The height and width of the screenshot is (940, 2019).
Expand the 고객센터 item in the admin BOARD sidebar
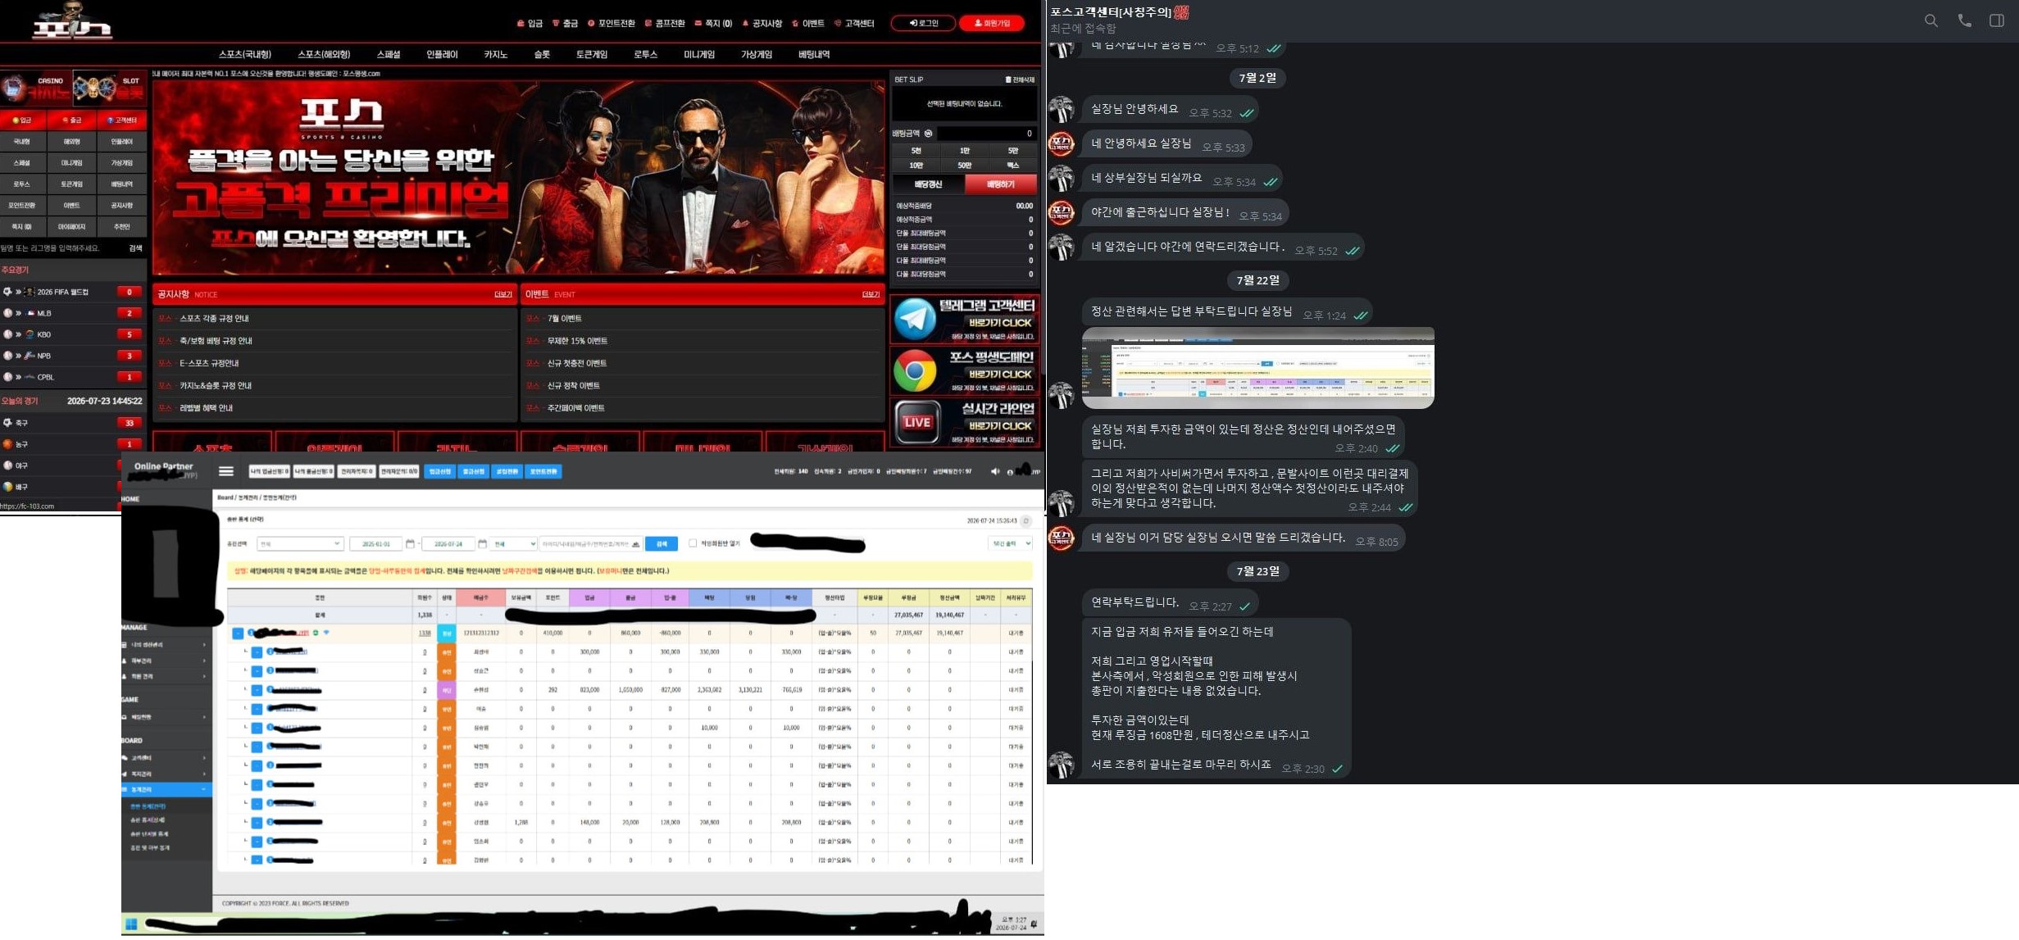(x=166, y=758)
